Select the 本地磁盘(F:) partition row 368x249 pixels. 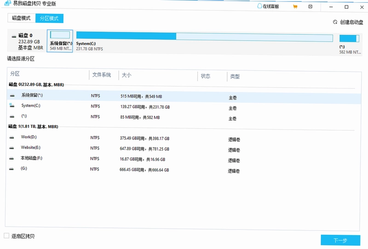[184, 159]
